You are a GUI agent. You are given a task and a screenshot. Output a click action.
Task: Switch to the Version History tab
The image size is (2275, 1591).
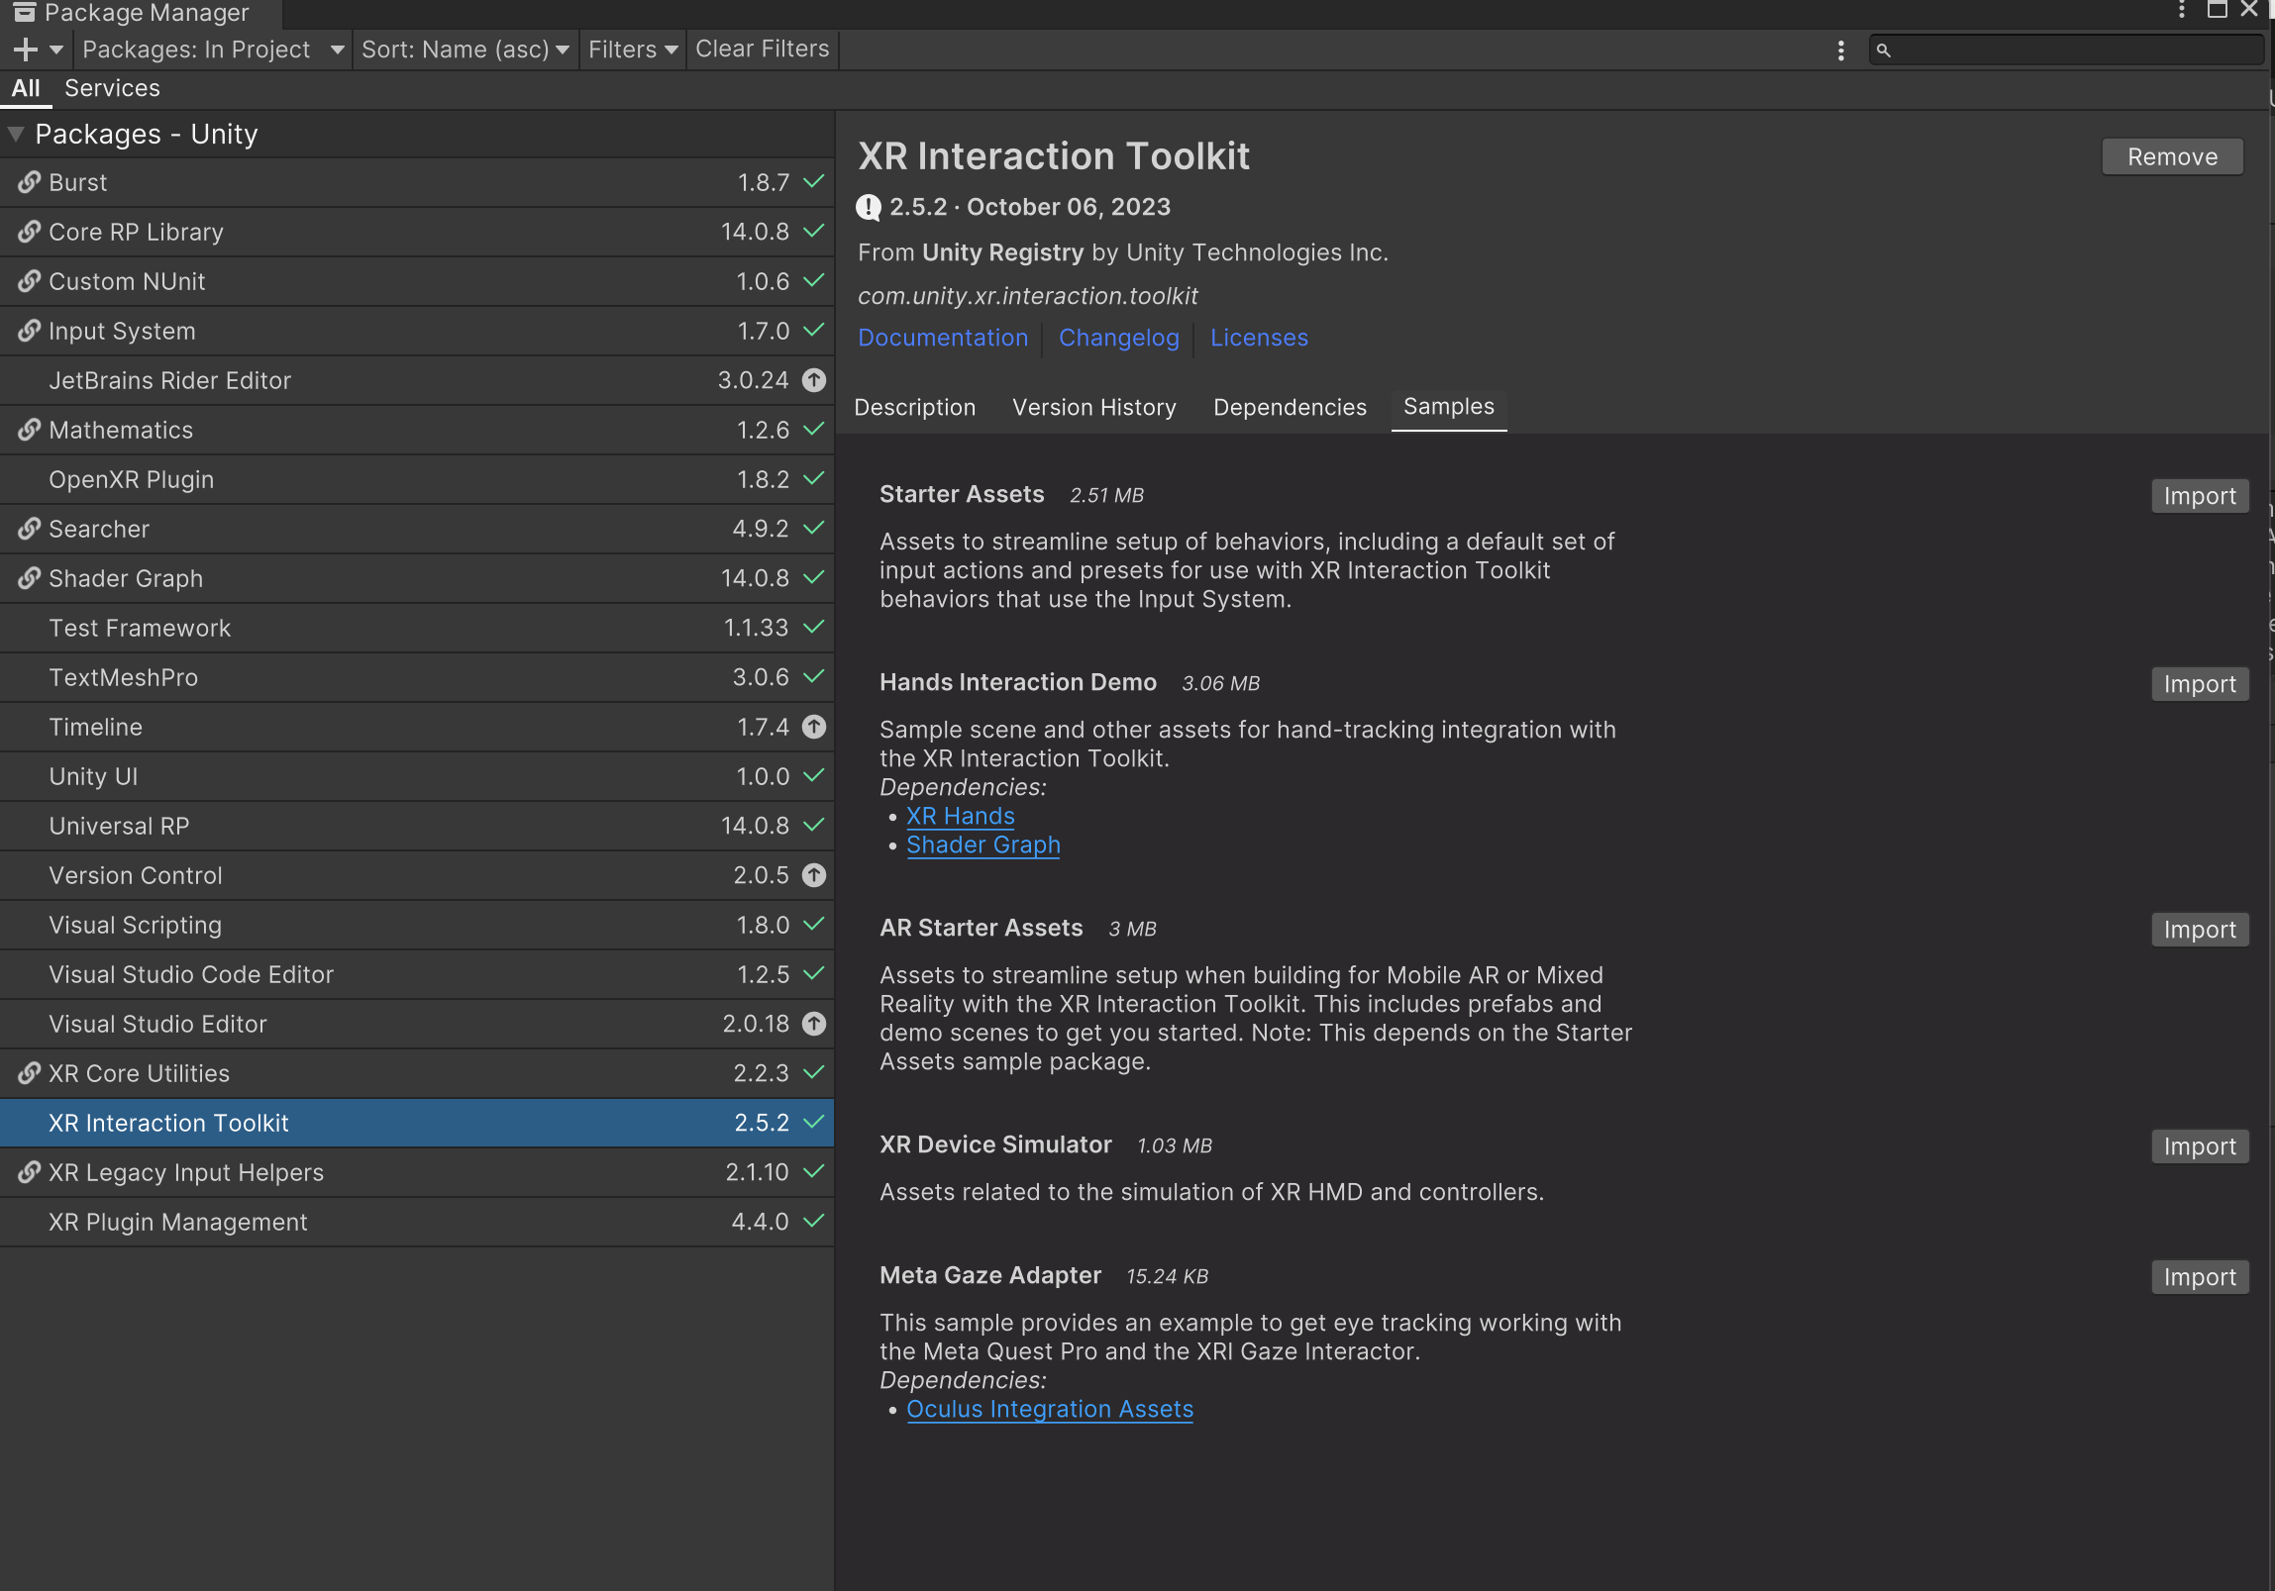1093,407
